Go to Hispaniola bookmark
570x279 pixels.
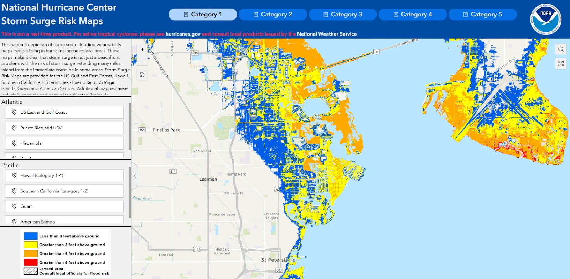(64, 143)
